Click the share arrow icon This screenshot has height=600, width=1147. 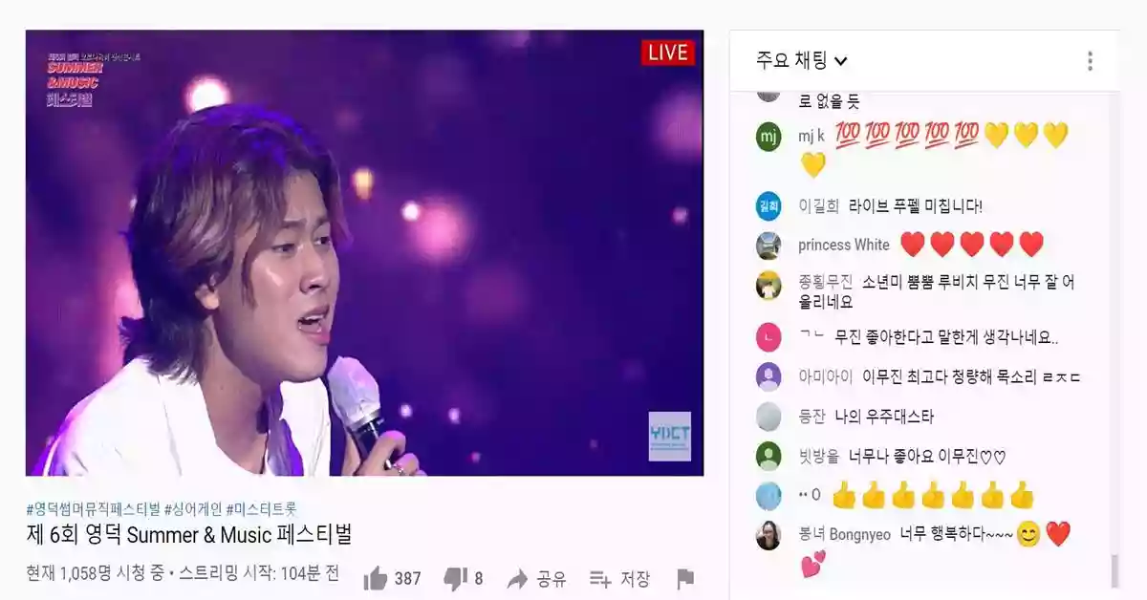click(517, 579)
